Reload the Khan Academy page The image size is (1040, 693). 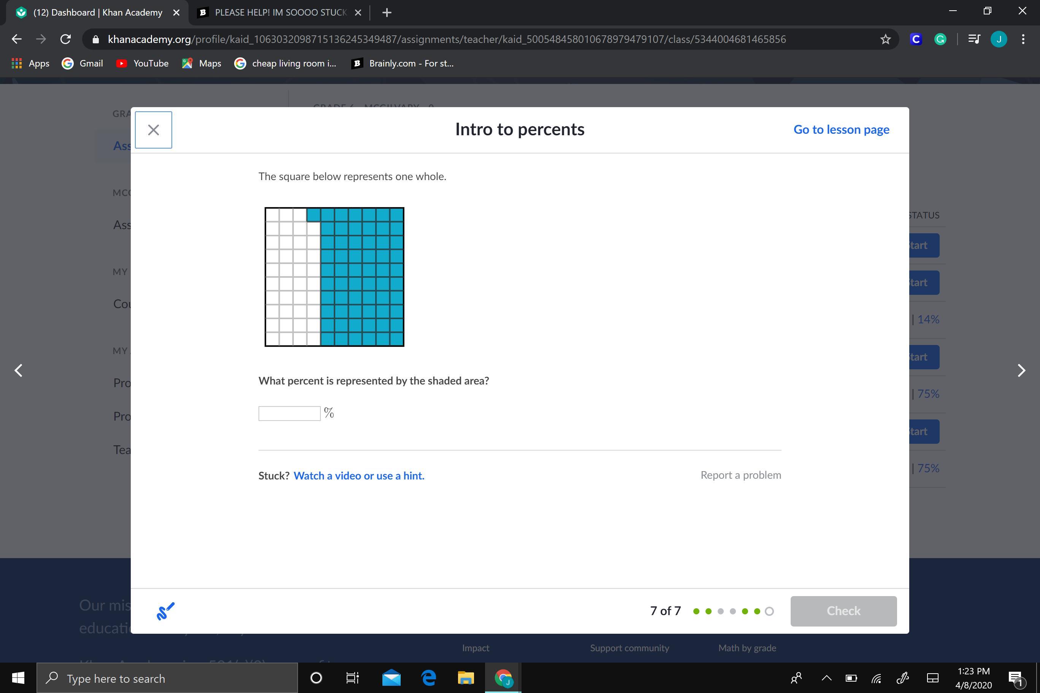point(65,40)
